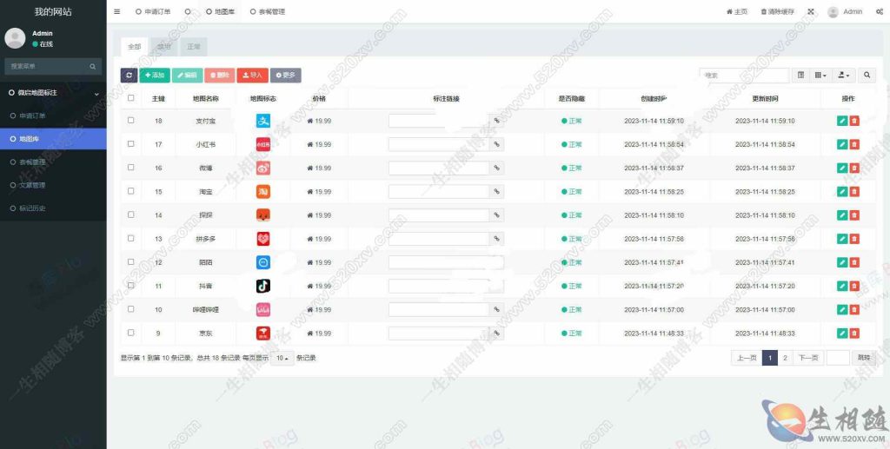Image resolution: width=890 pixels, height=449 pixels.
Task: Open 文章管理 in the sidebar
Action: (53, 185)
